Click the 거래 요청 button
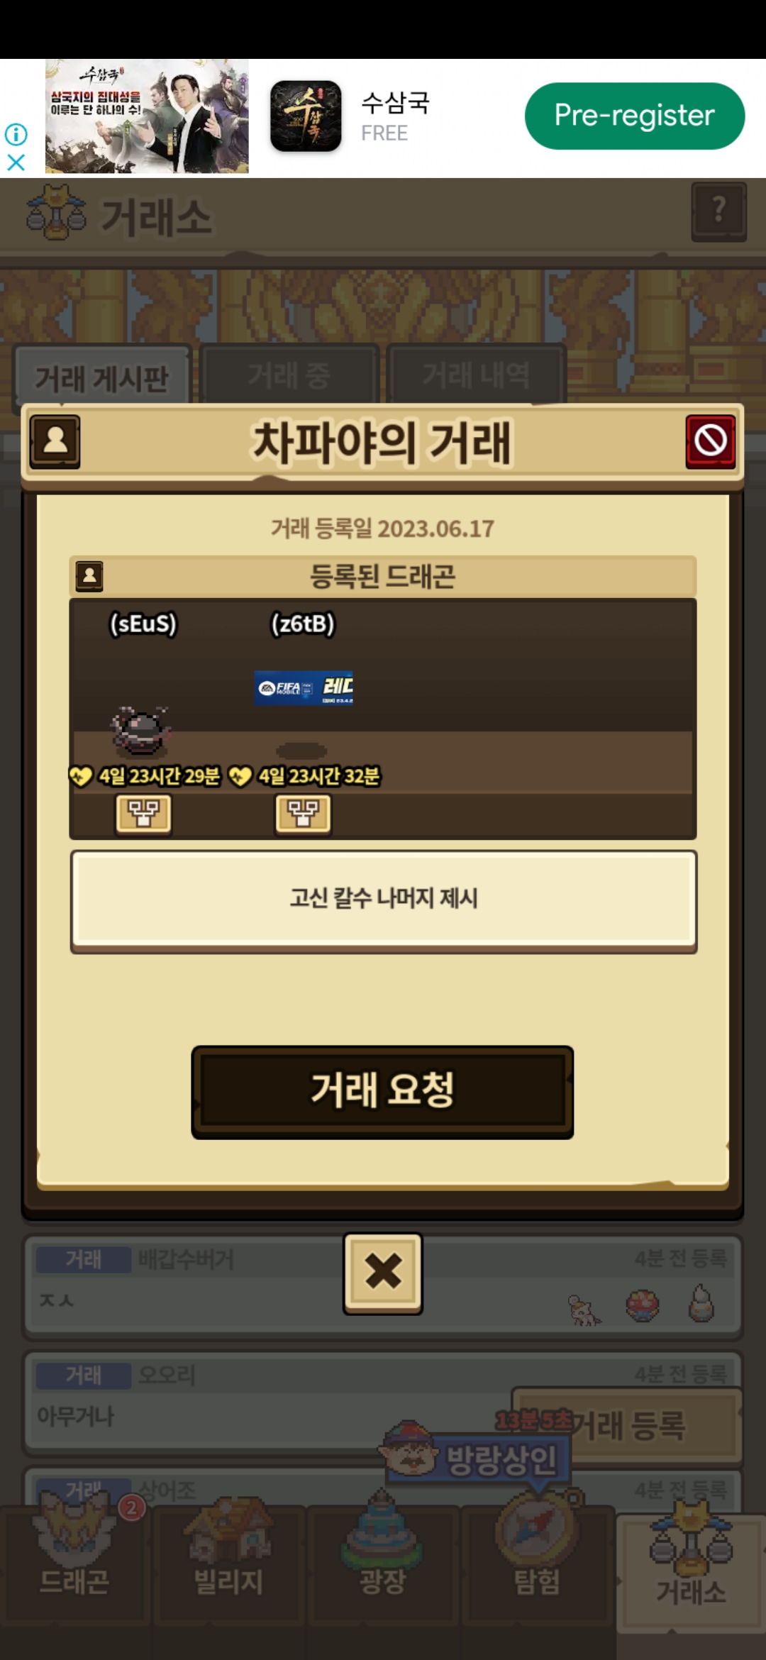Viewport: 766px width, 1660px height. coord(382,1092)
